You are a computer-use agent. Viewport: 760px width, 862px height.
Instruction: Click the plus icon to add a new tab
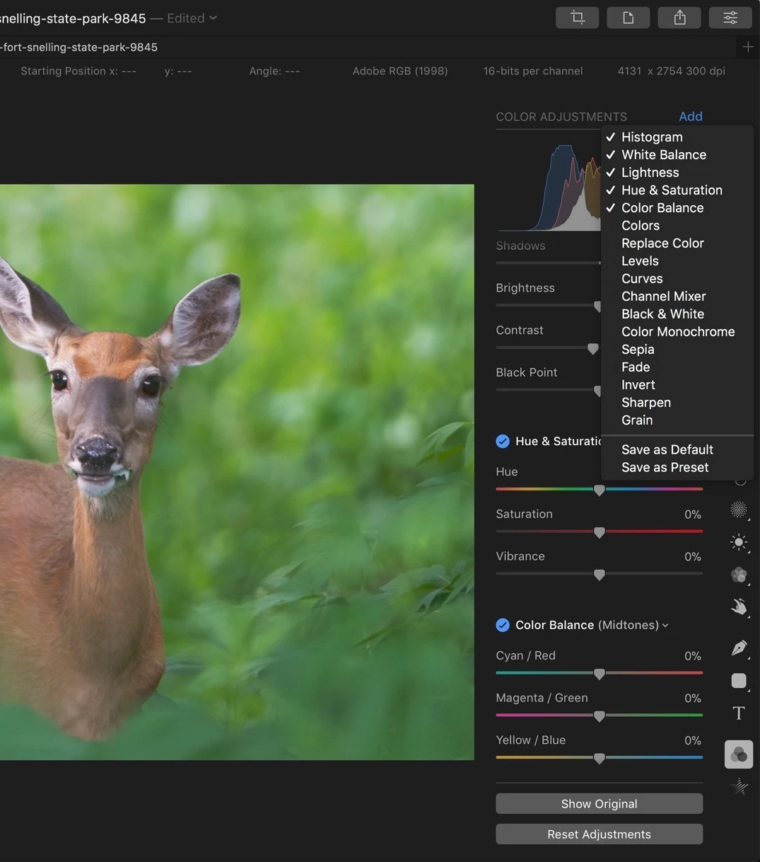748,47
